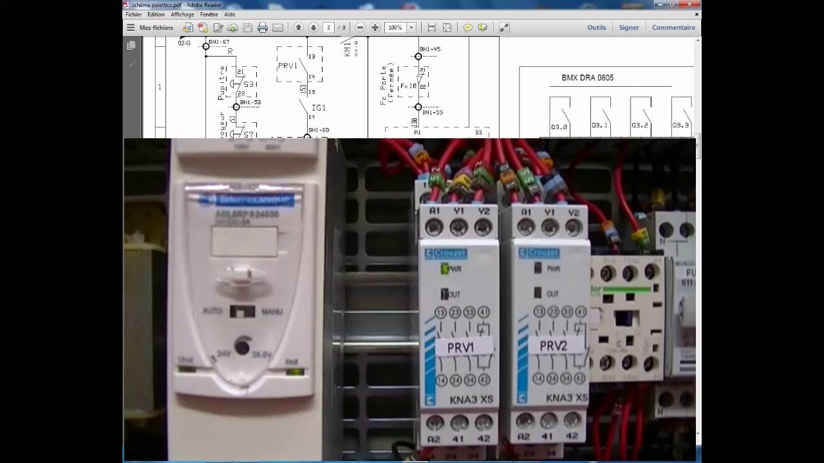Click the S3 pushbutton symbol label
Image resolution: width=824 pixels, height=463 pixels.
pyautogui.click(x=249, y=84)
